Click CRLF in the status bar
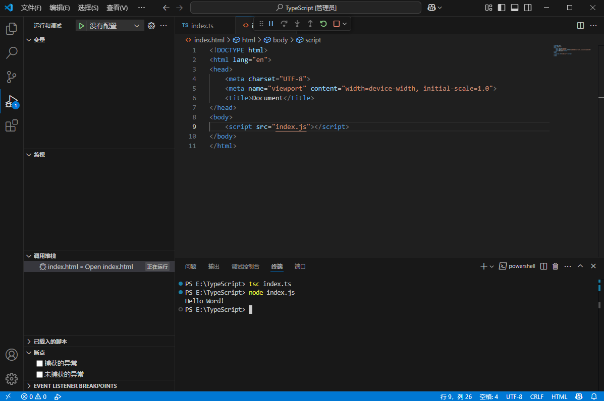This screenshot has height=401, width=604. [536, 396]
